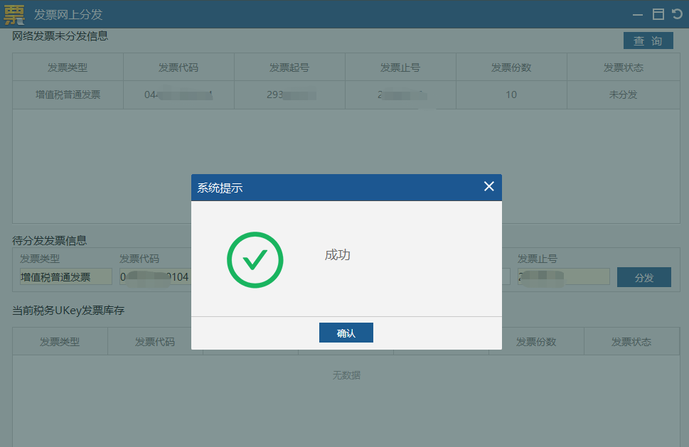Click the 查询 button
The height and width of the screenshot is (447, 689).
click(x=648, y=41)
